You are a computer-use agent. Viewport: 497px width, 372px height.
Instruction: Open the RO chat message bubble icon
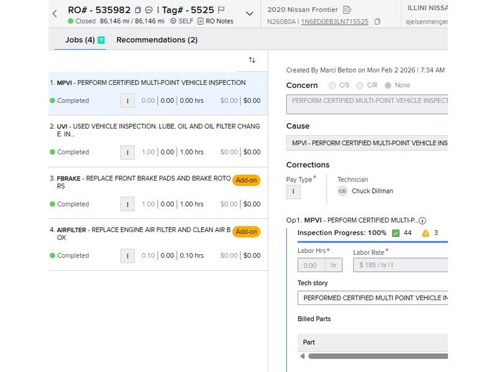pos(149,10)
